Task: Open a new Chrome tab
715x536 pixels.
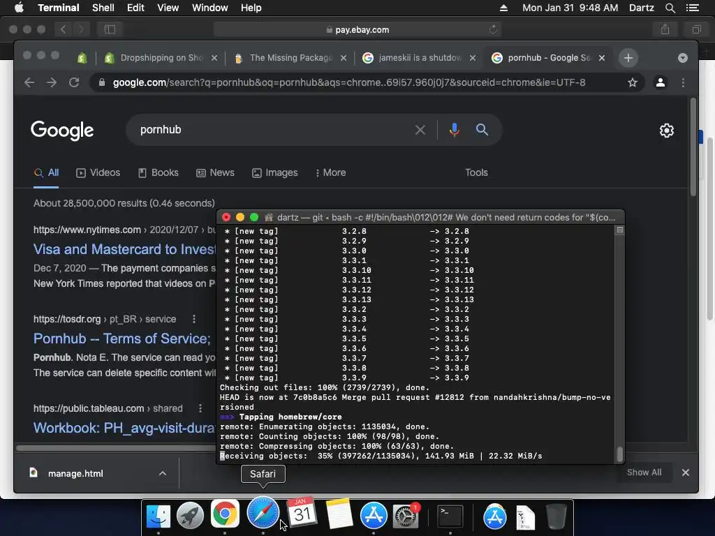Action: [628, 58]
